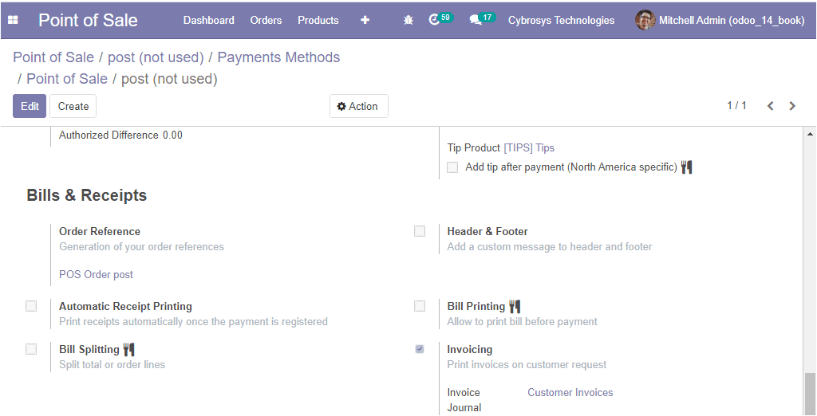Image resolution: width=817 pixels, height=416 pixels.
Task: Open post (not used) breadcrumb link
Action: tap(156, 57)
